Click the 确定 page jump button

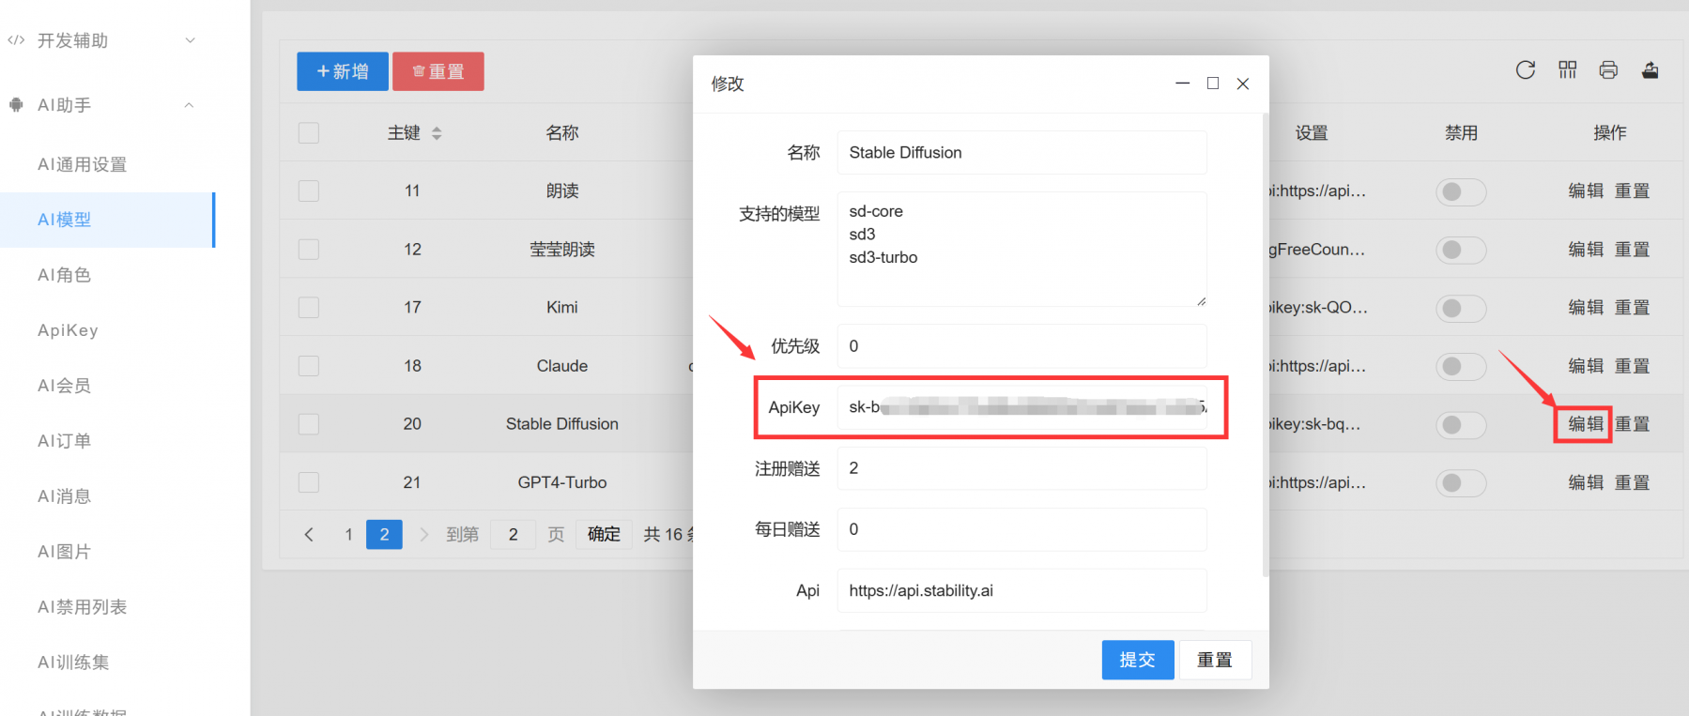[604, 534]
